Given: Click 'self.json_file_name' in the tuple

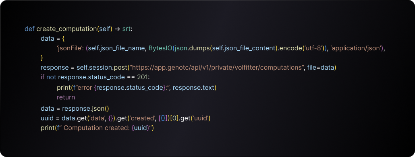Looking at the screenshot, I should (116, 48).
